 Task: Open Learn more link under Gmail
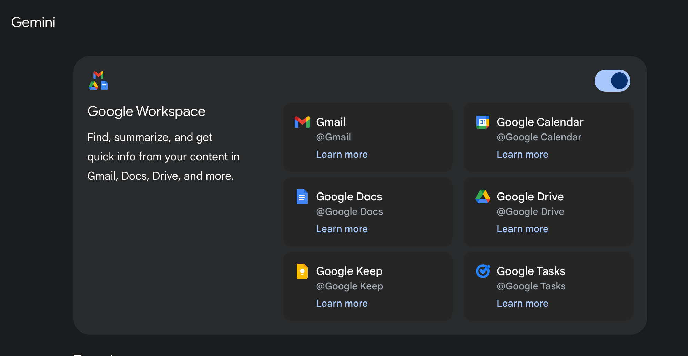(342, 155)
